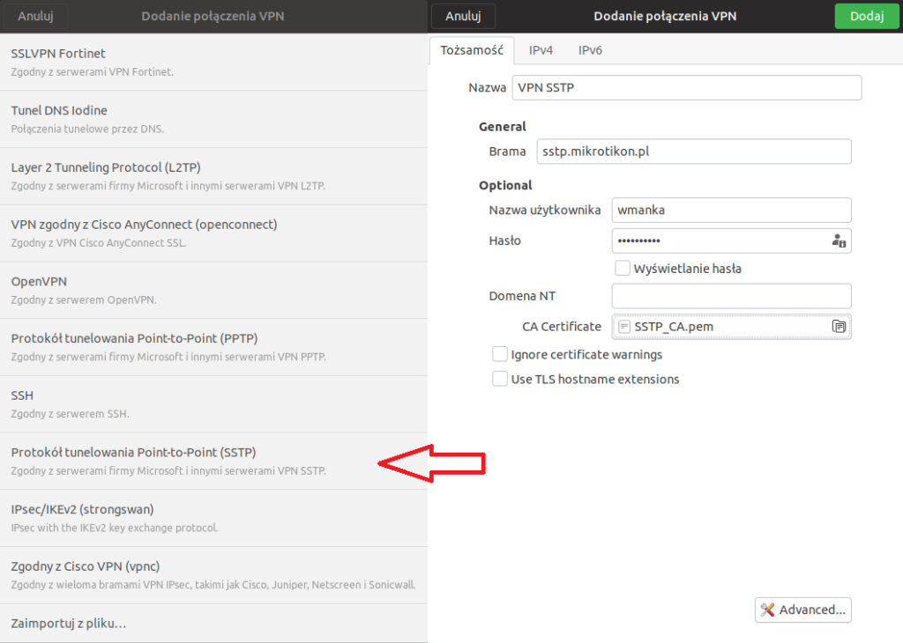Click the SSTP_CA.pem document icon
This screenshot has width=903, height=643.
coord(623,327)
